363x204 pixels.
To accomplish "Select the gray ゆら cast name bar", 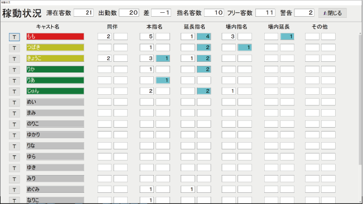I will 55,157.
